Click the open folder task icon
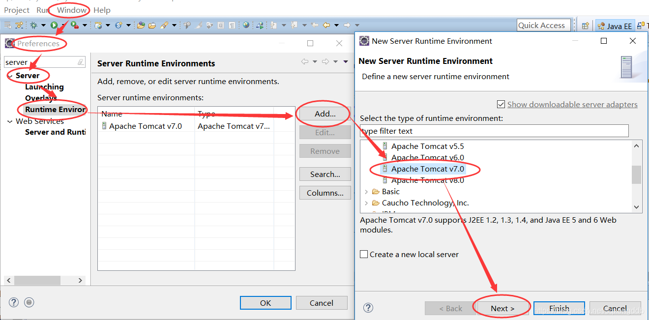The image size is (649, 320). (152, 25)
